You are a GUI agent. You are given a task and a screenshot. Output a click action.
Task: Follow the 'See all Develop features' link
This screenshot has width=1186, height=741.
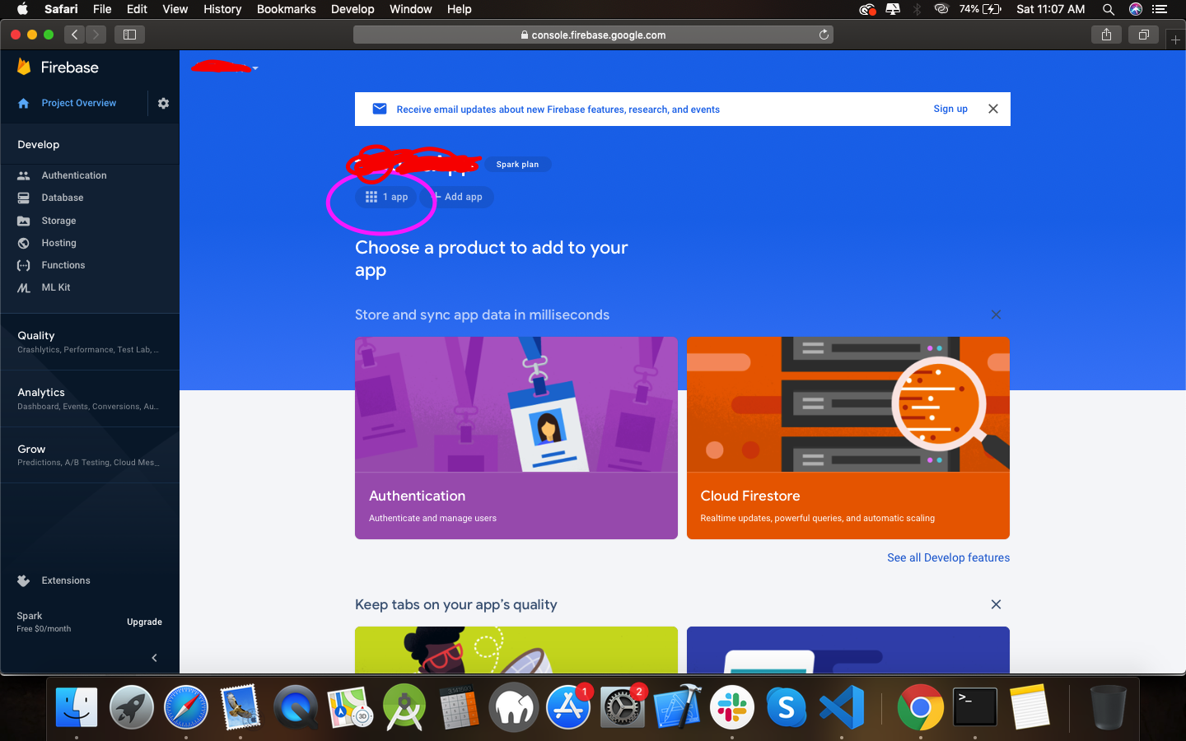pos(948,557)
